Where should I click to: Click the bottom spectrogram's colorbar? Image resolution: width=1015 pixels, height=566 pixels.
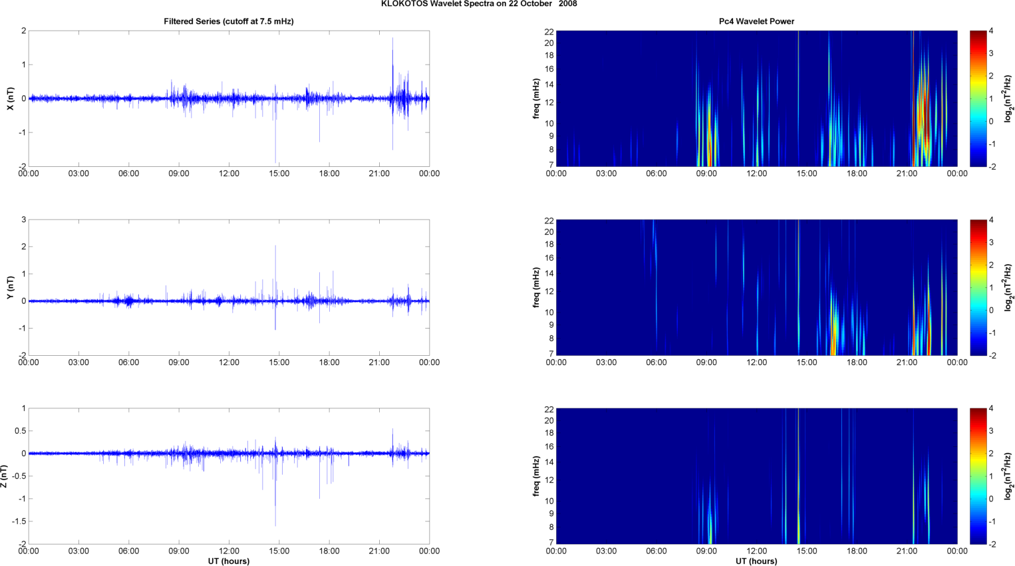coord(978,476)
